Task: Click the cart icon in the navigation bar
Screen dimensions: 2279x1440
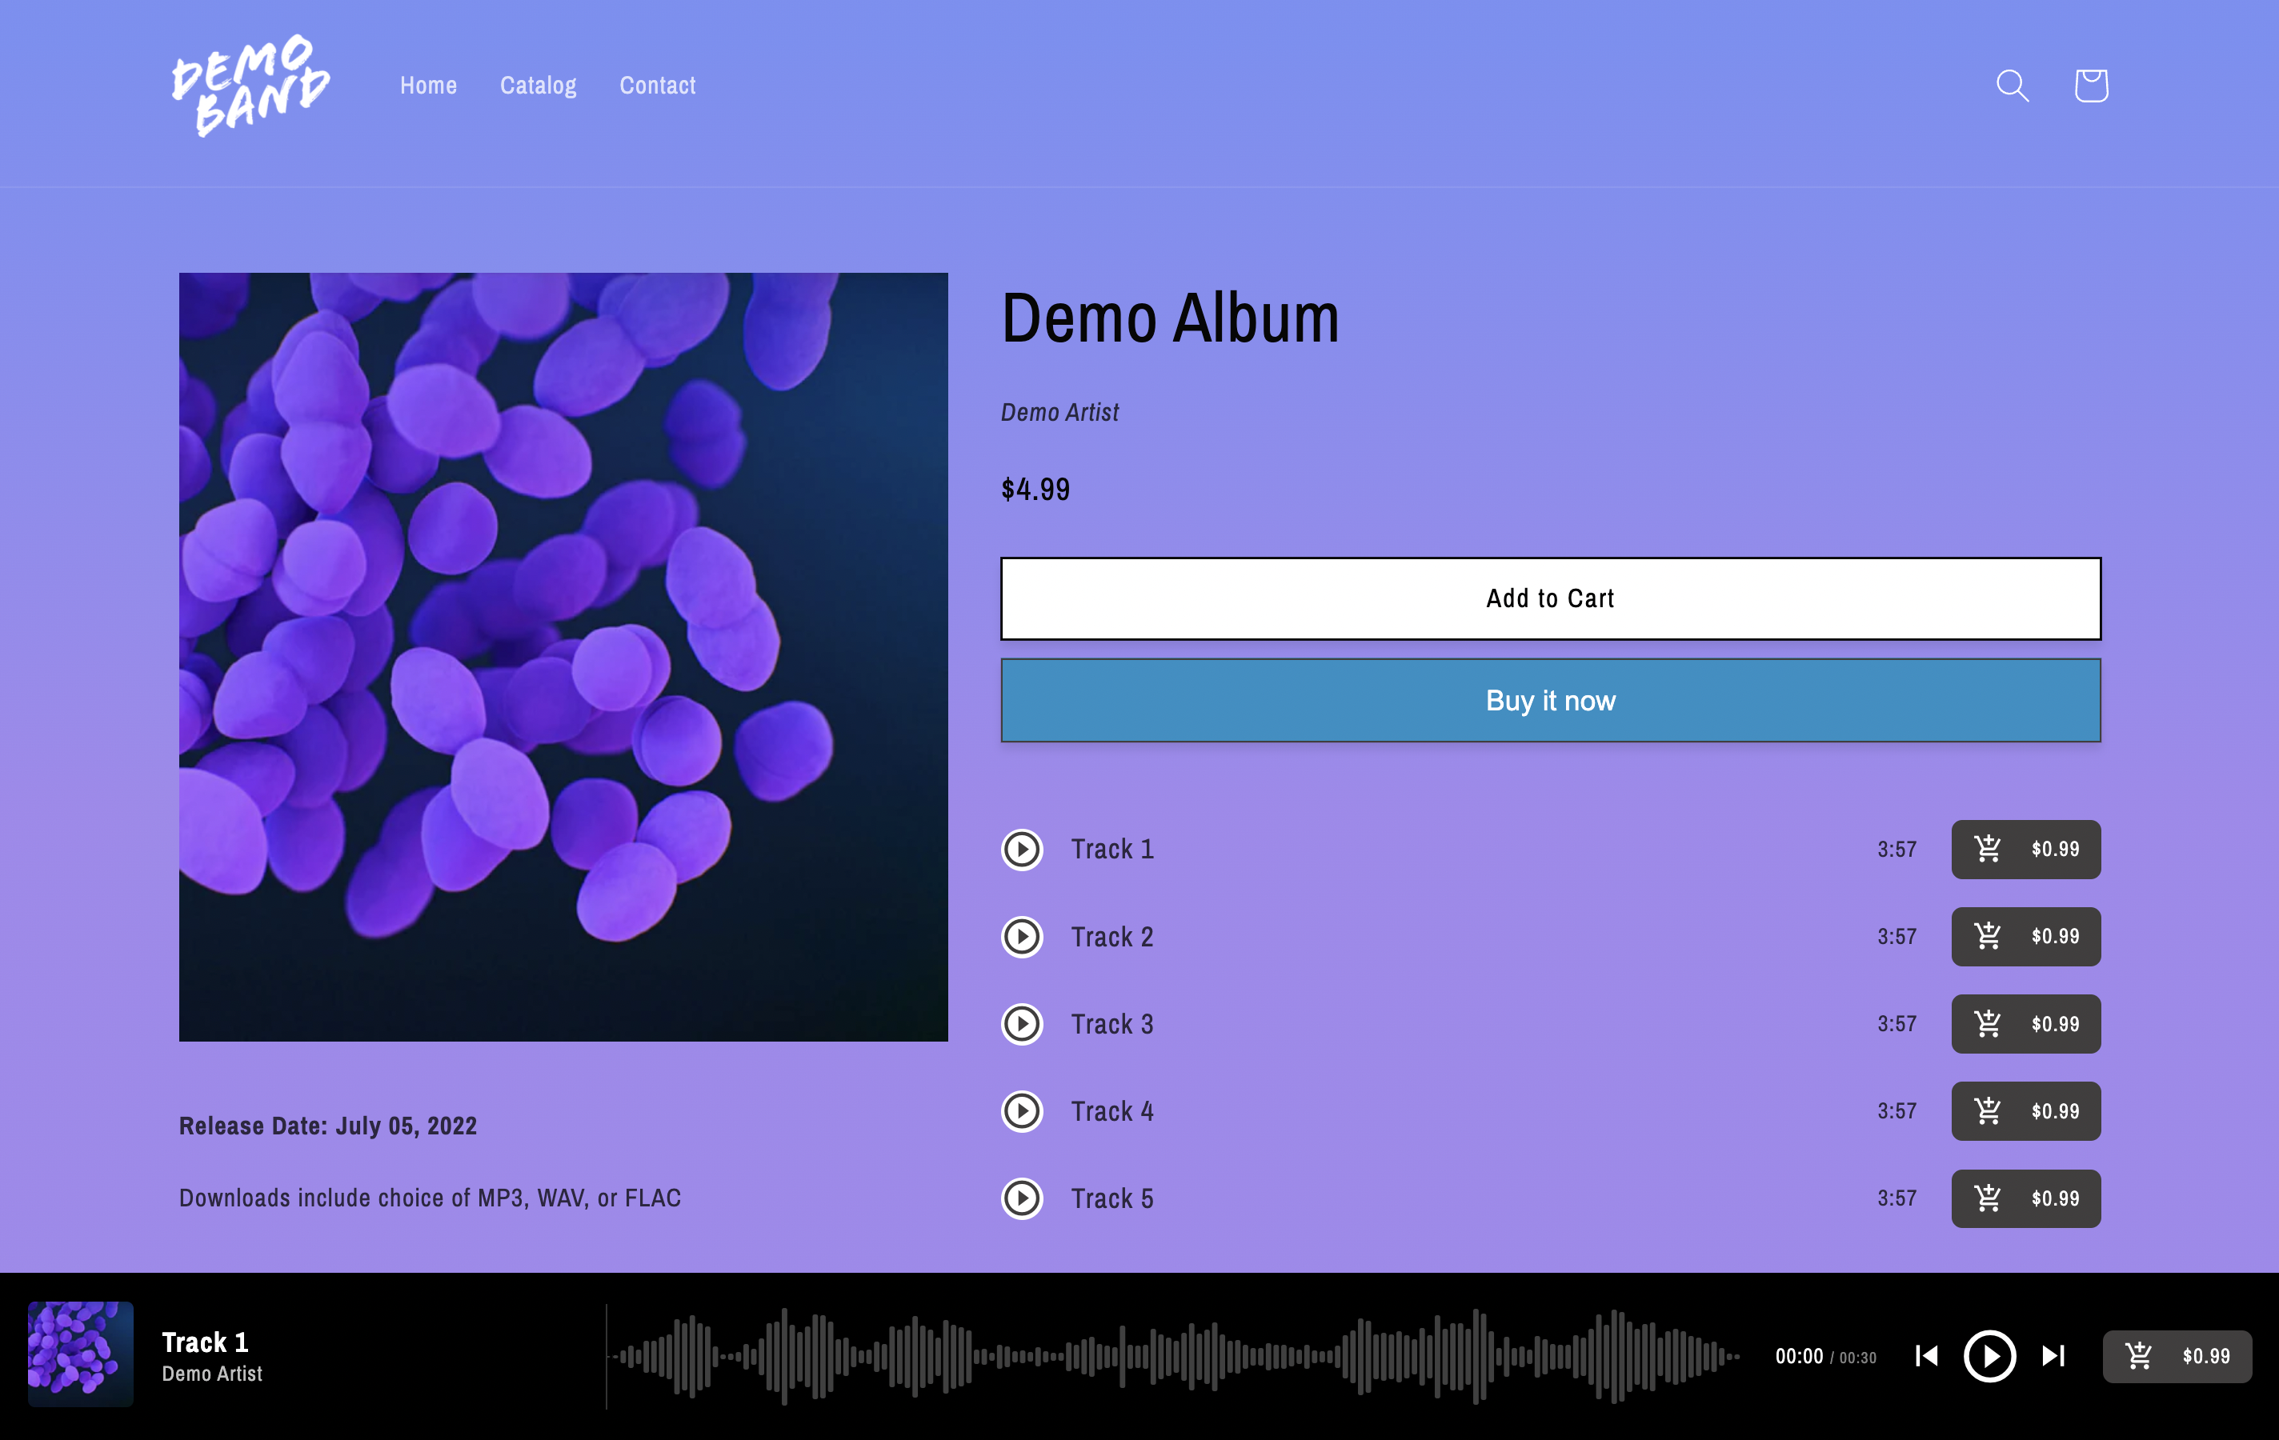Action: point(2090,85)
